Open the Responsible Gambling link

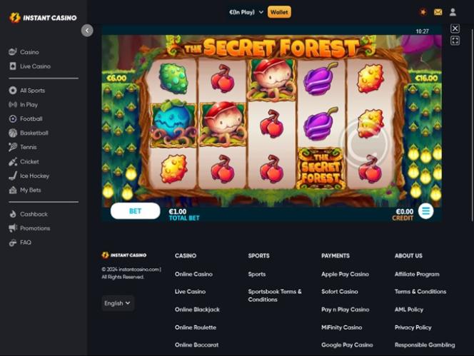[425, 345]
